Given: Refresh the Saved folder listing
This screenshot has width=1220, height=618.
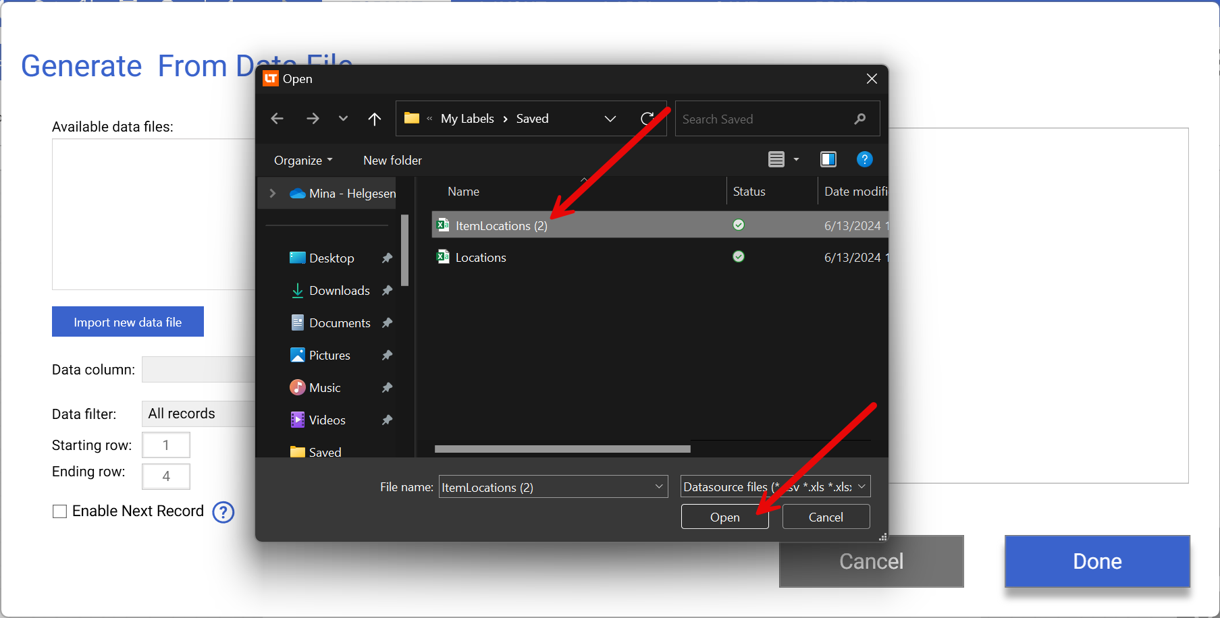Looking at the screenshot, I should (x=647, y=119).
